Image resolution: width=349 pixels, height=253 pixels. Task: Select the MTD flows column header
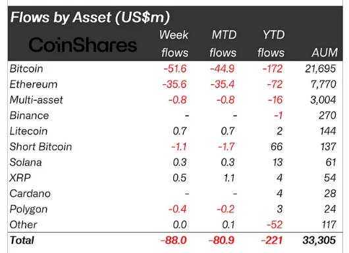tap(223, 44)
